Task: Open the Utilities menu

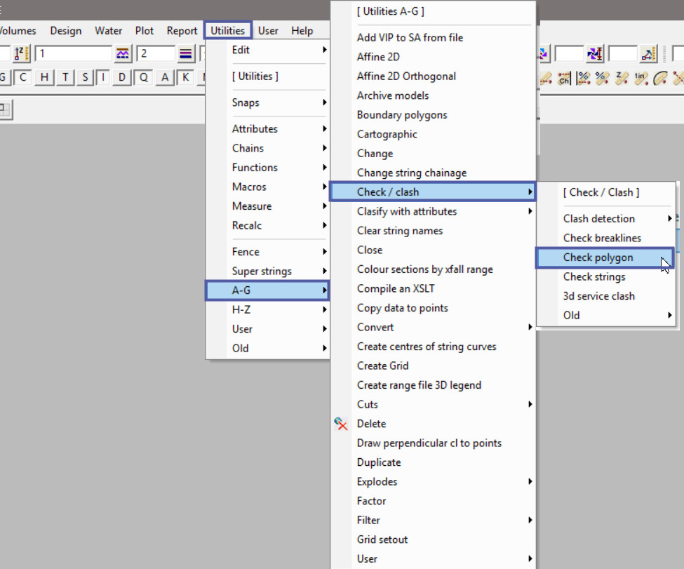Action: coord(228,31)
